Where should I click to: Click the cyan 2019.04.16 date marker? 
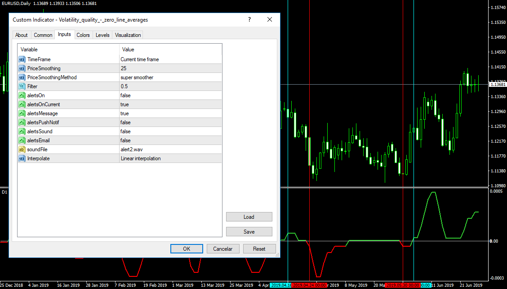[x=281, y=285]
